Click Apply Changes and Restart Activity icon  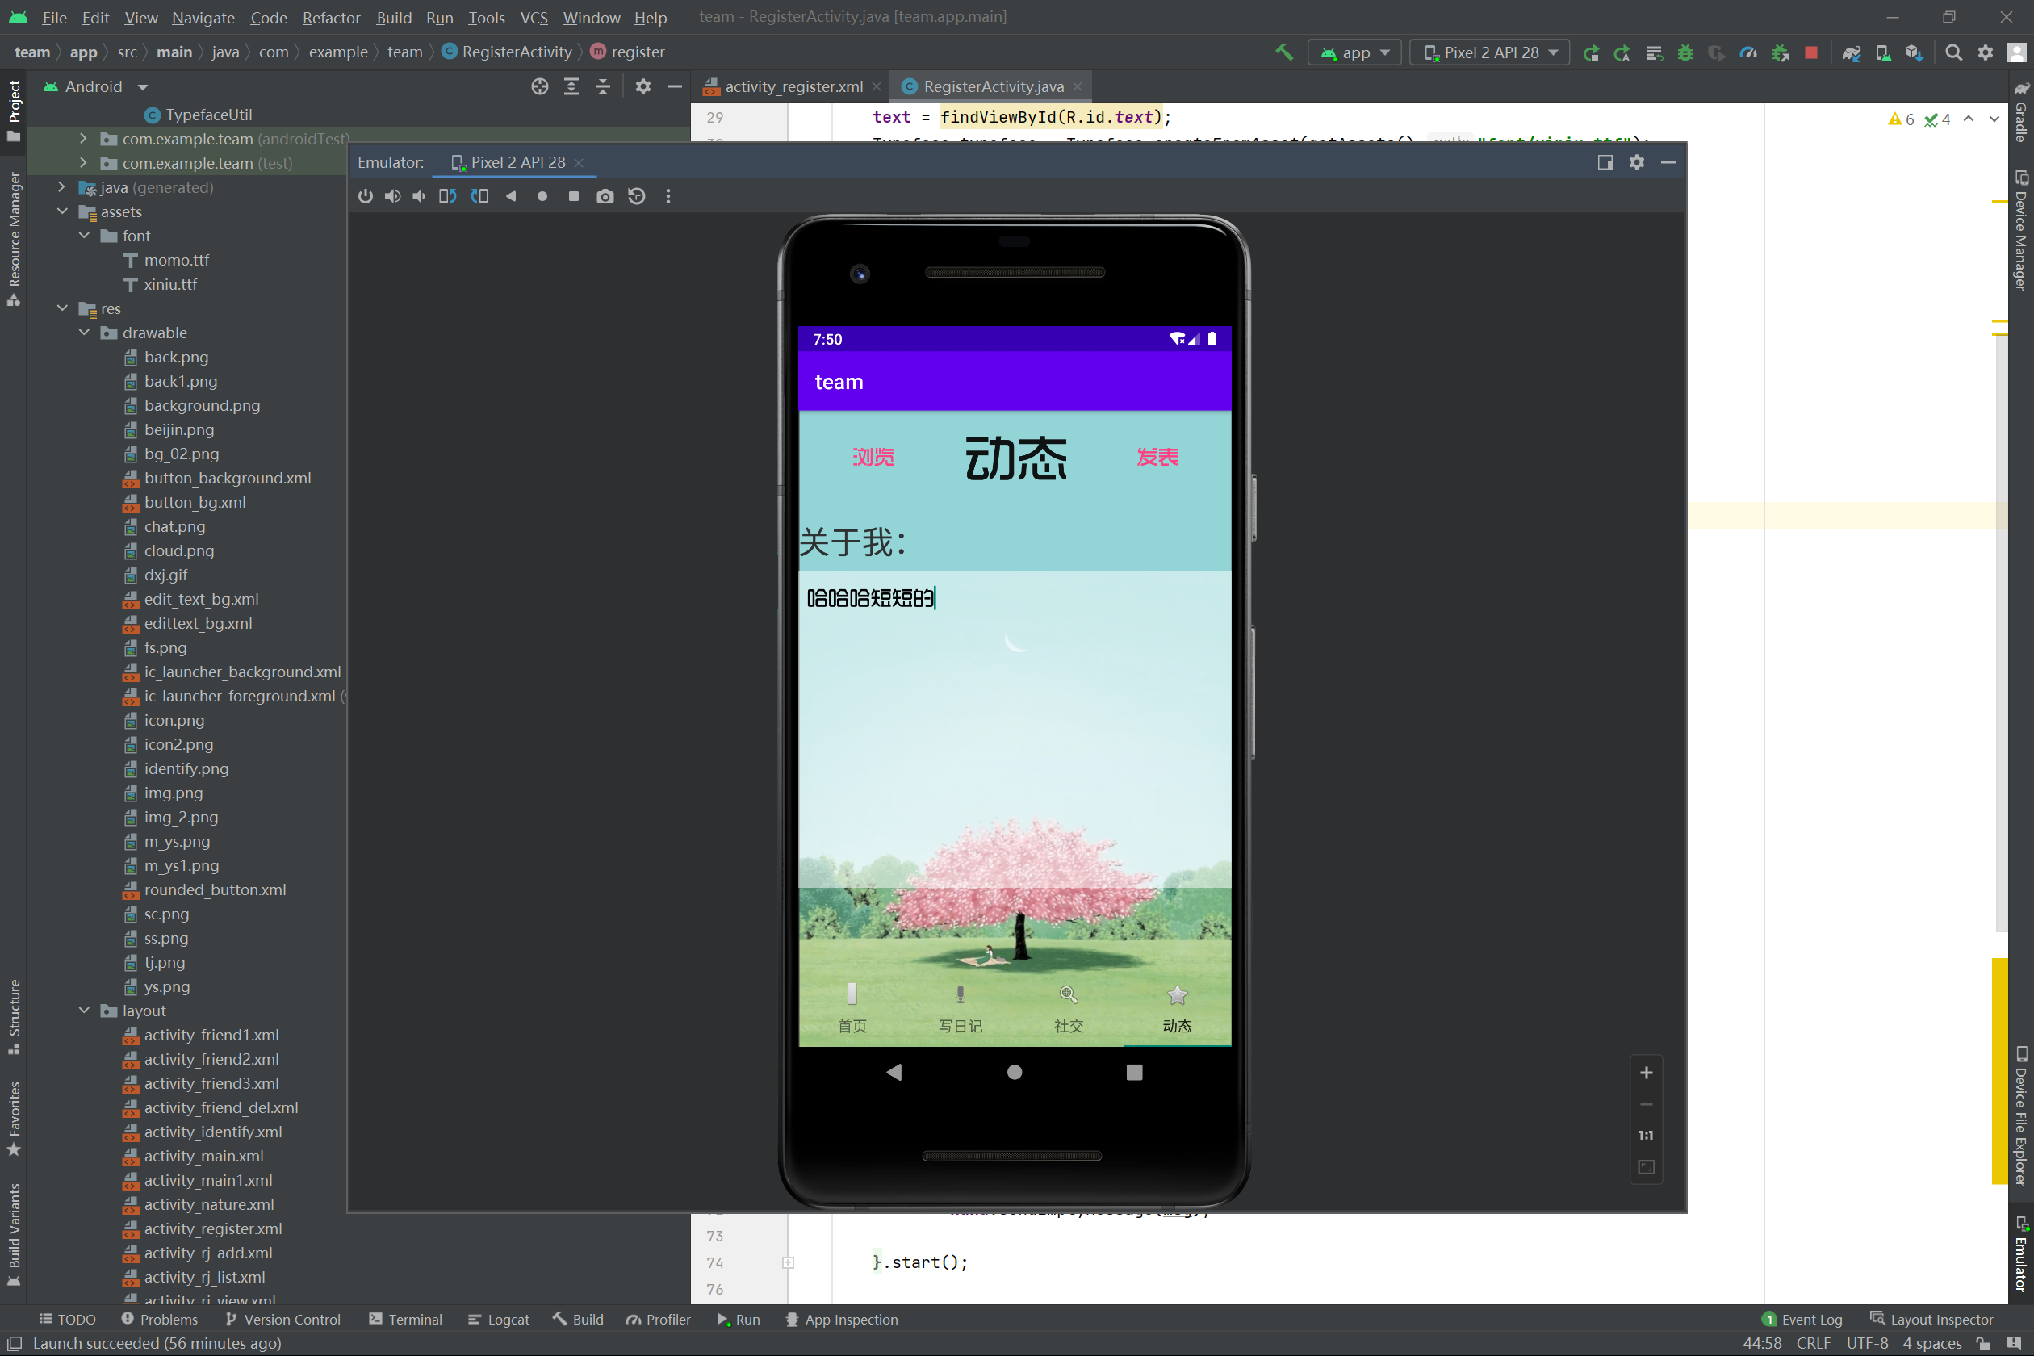(x=1622, y=52)
